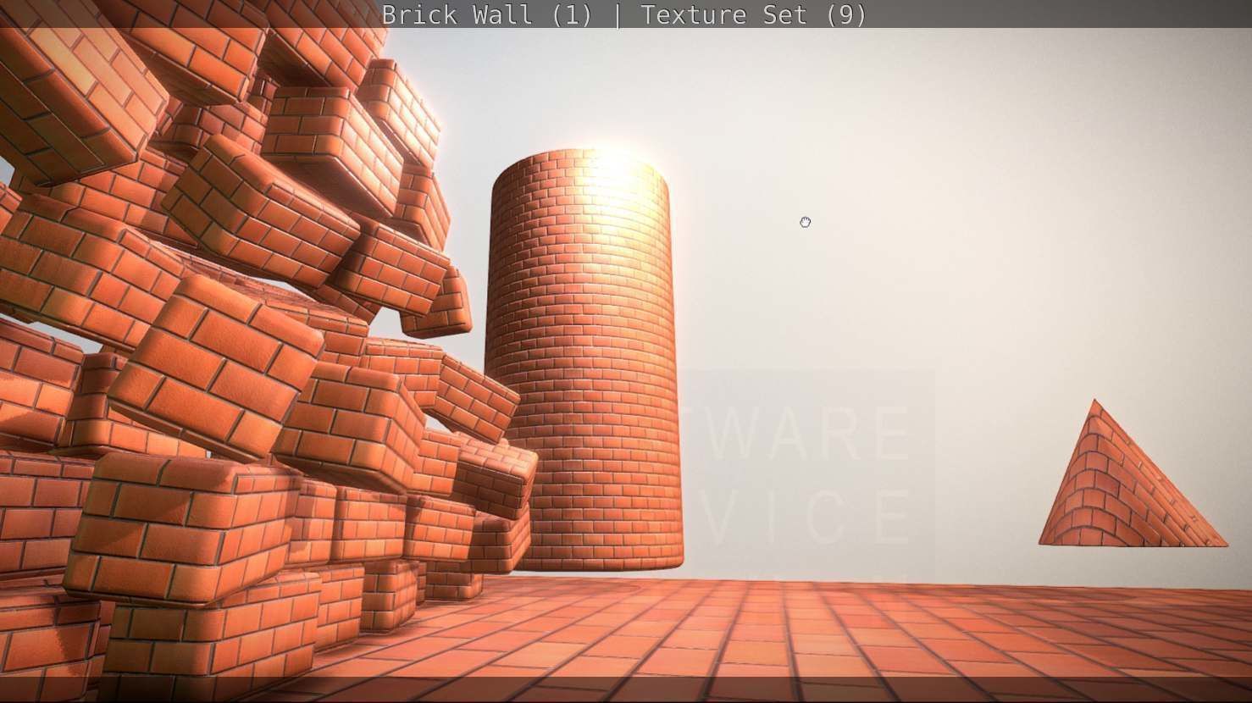Select the brick cylinder tower object
1252x703 pixels.
click(584, 360)
